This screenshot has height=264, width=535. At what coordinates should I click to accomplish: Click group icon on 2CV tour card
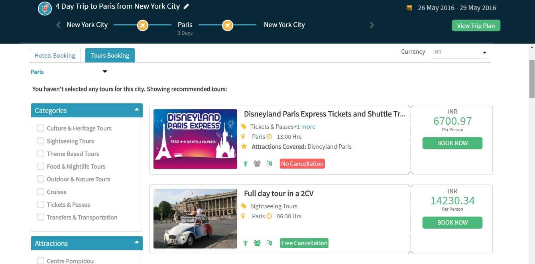point(257,243)
